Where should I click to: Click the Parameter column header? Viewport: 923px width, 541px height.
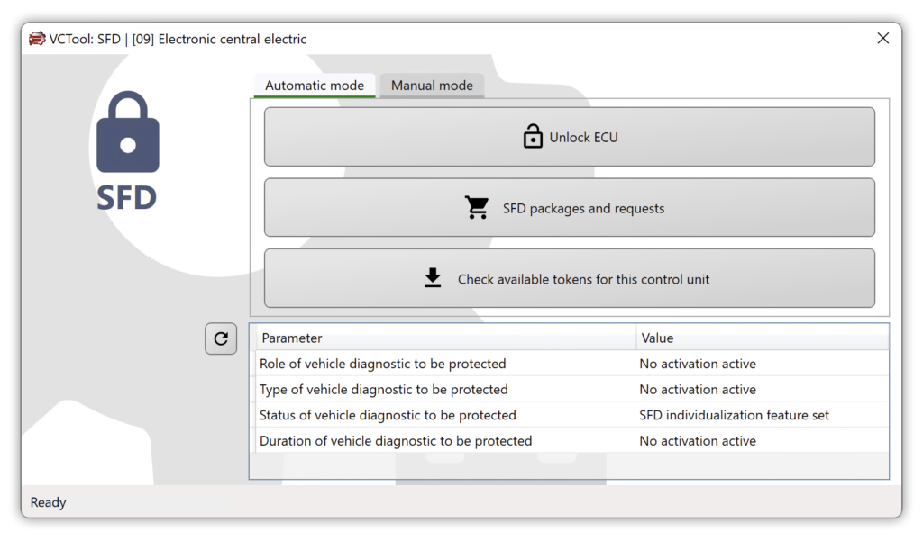(445, 338)
